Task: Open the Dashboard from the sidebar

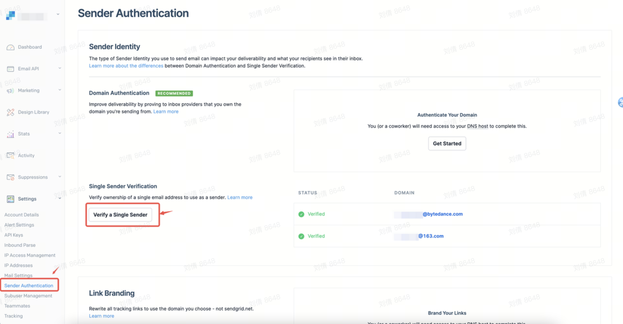Action: click(10, 47)
